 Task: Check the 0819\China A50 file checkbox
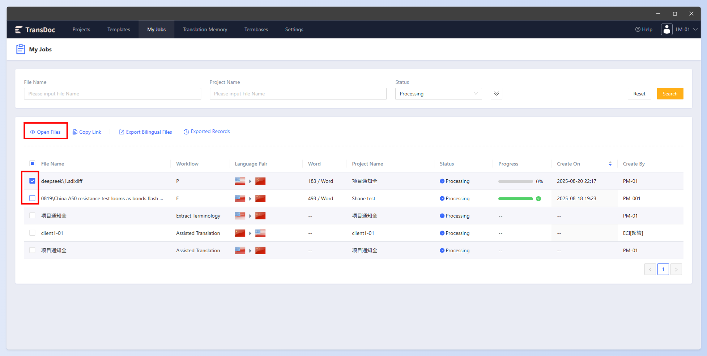click(x=32, y=198)
